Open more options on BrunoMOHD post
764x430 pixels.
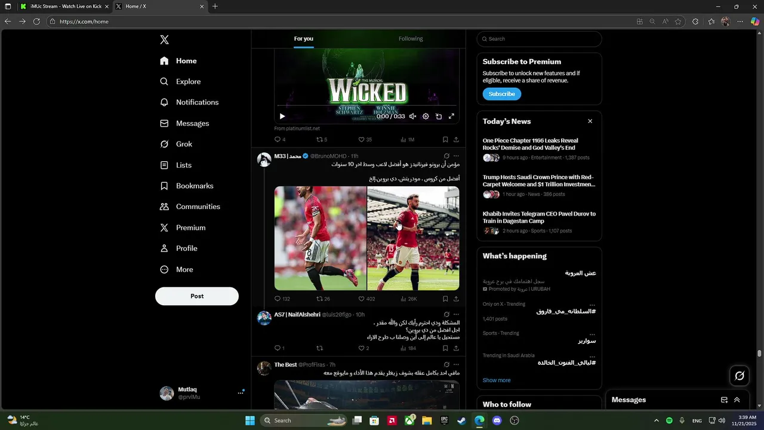(x=456, y=156)
